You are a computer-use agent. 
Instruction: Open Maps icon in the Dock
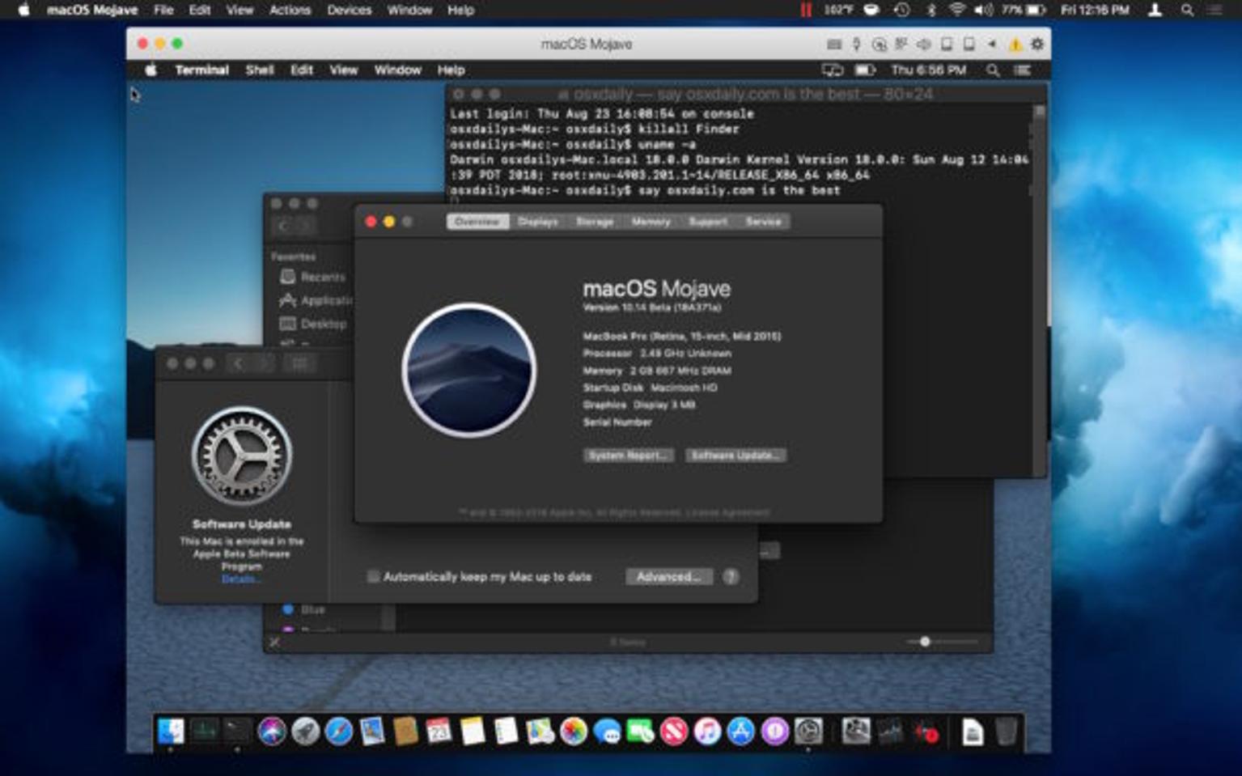click(x=540, y=731)
